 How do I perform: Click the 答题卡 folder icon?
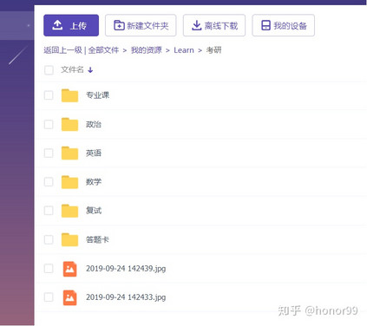click(69, 239)
